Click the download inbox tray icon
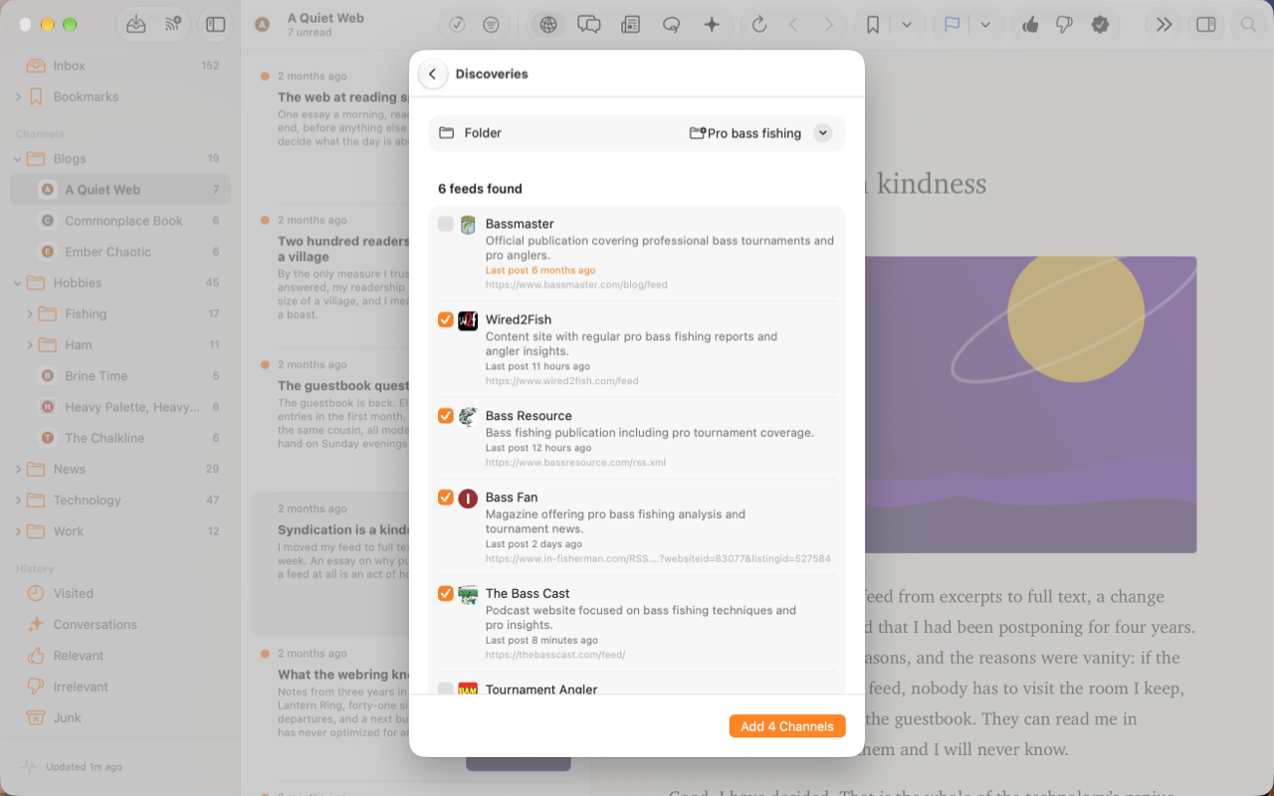This screenshot has height=796, width=1274. [x=136, y=25]
